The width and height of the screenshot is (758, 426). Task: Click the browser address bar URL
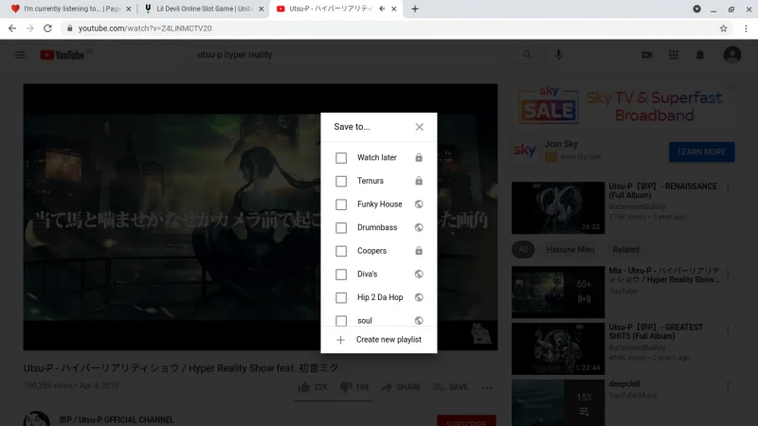pyautogui.click(x=145, y=28)
